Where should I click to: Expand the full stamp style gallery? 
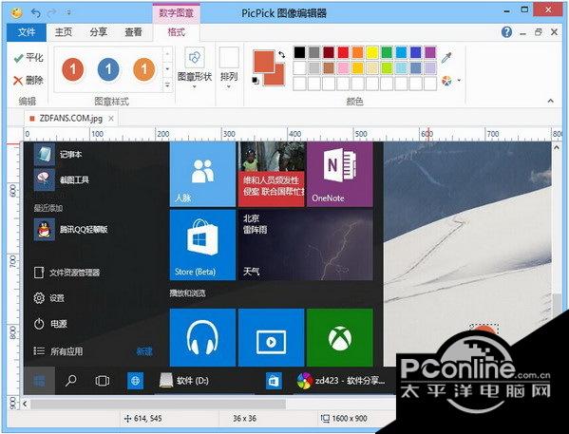click(x=167, y=85)
